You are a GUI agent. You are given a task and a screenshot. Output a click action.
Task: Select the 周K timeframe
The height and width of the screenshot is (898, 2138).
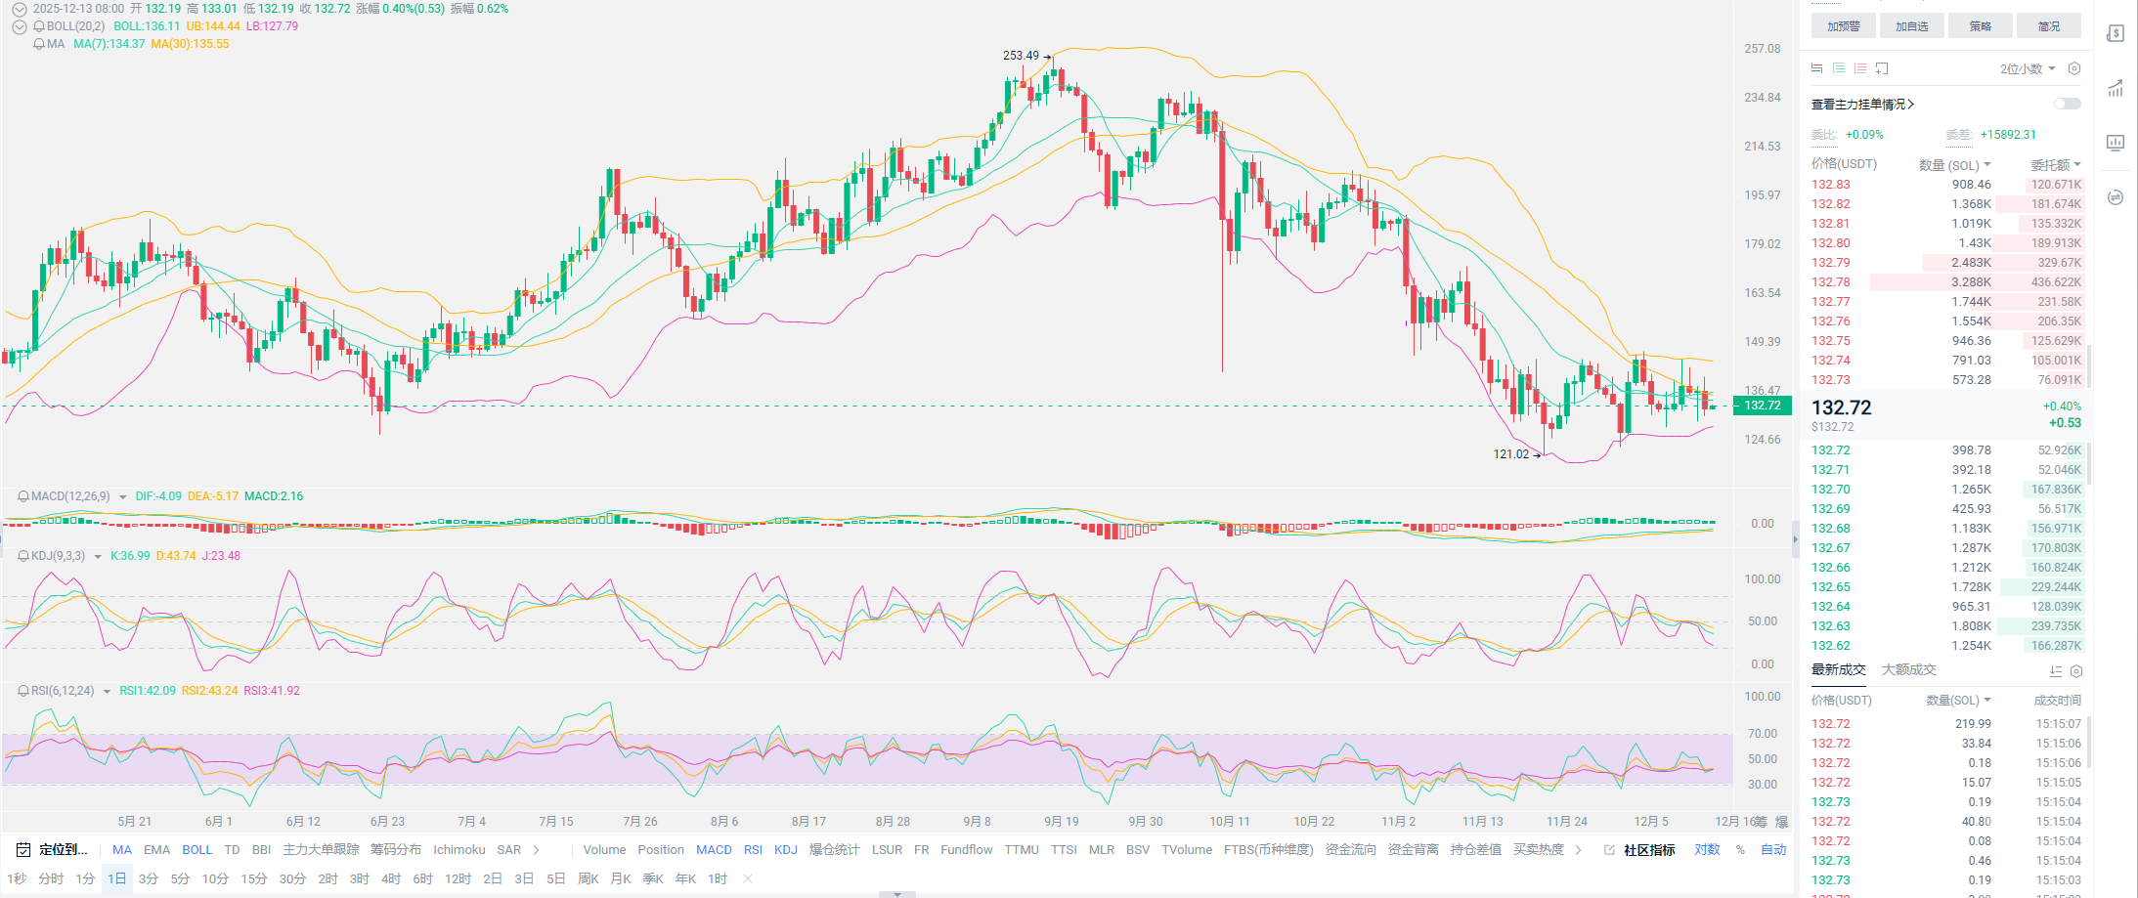(588, 879)
